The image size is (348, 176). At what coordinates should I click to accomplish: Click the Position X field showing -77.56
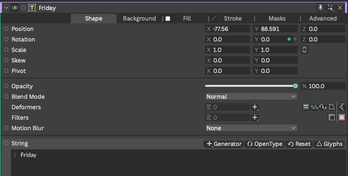pos(228,29)
